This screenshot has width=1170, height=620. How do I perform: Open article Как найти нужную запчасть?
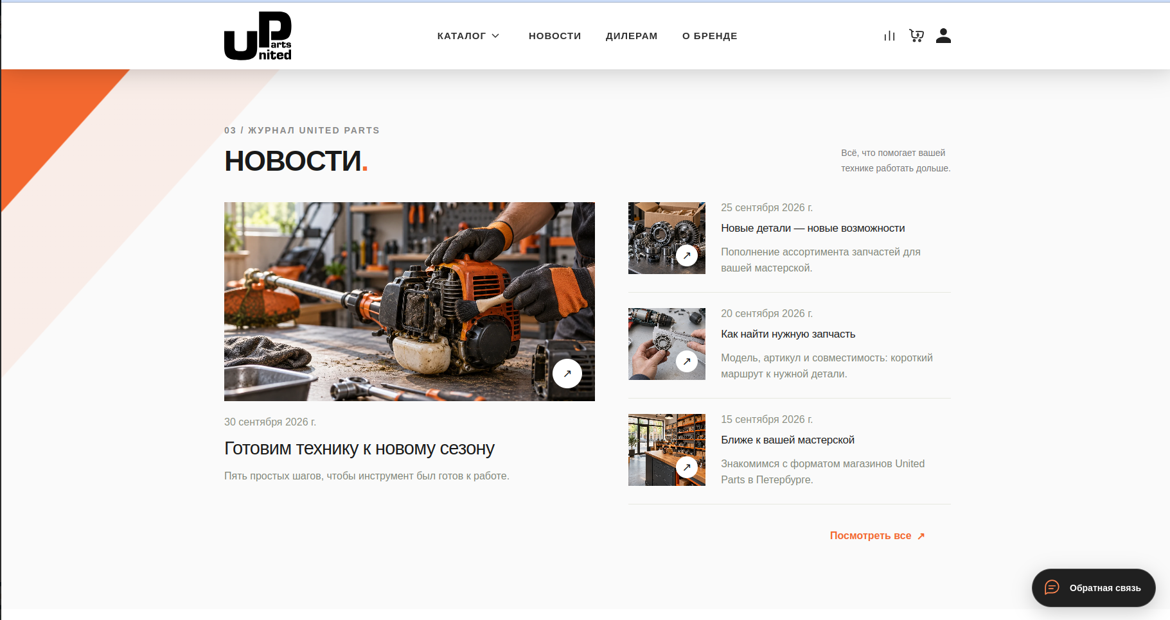pyautogui.click(x=788, y=334)
